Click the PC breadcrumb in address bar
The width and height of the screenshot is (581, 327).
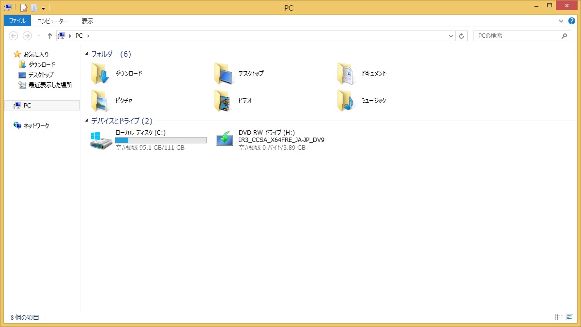(79, 36)
